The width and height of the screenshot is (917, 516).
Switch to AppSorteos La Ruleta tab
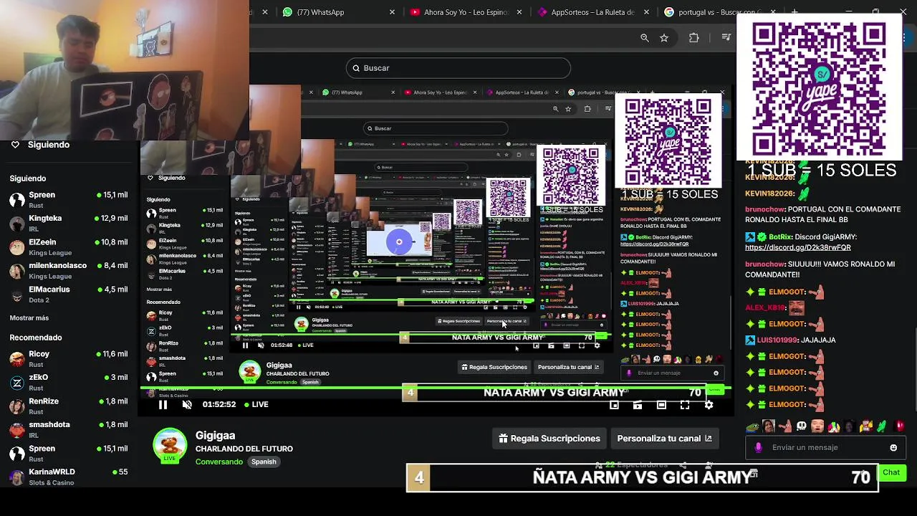592,12
